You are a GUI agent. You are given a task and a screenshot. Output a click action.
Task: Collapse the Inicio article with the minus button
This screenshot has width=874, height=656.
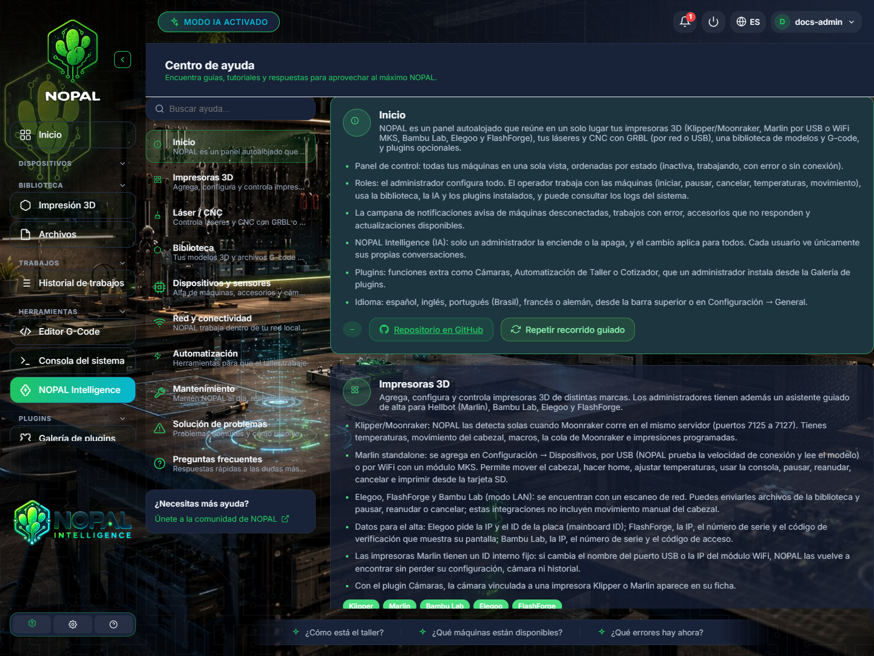tap(352, 329)
